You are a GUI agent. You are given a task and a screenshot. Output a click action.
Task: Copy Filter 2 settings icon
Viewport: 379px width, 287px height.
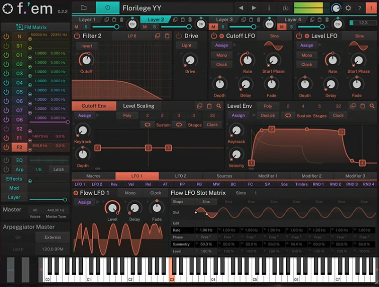(x=158, y=36)
